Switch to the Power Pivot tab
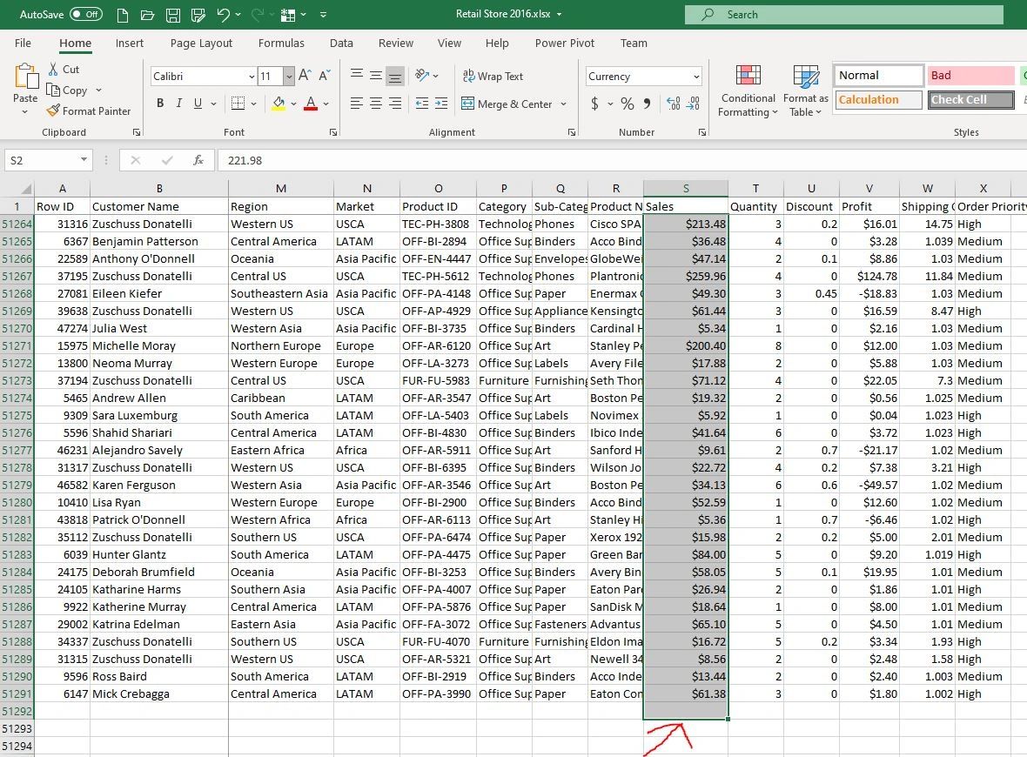 [565, 43]
